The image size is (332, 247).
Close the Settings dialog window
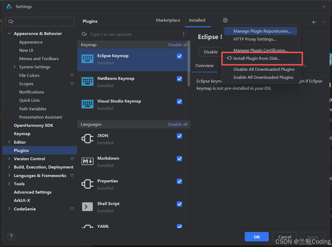324,7
